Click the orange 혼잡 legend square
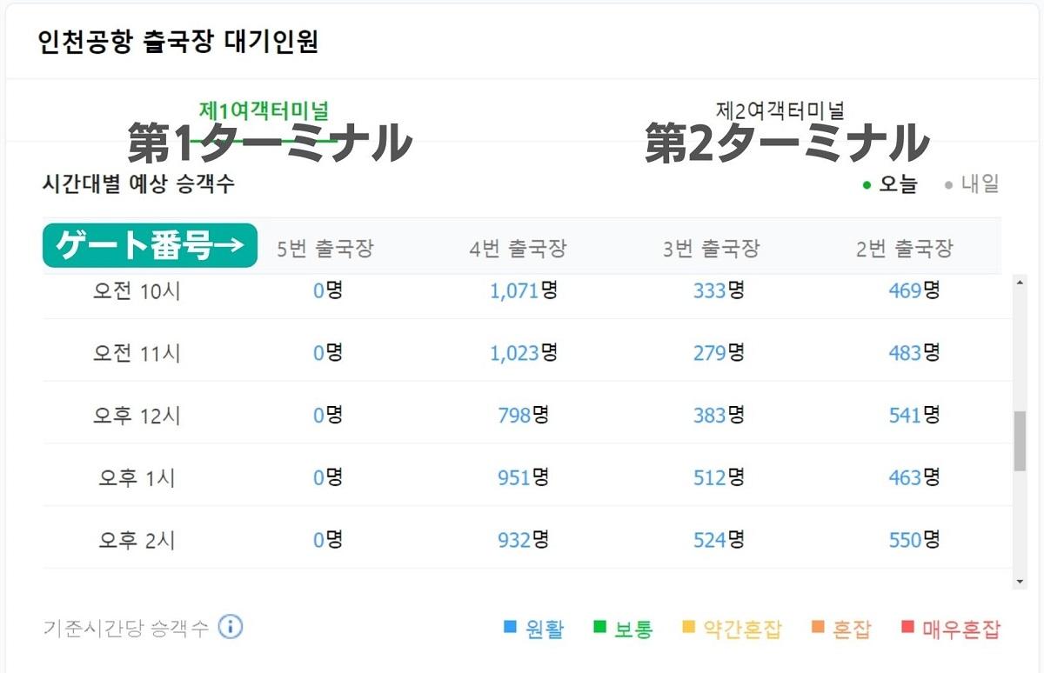 click(818, 627)
